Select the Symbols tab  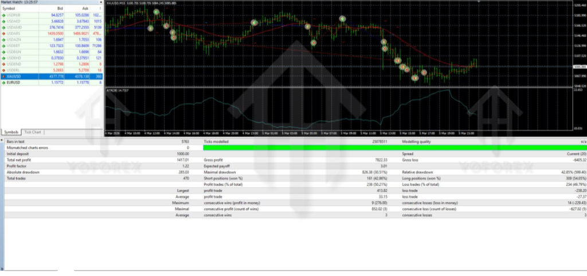click(x=11, y=132)
